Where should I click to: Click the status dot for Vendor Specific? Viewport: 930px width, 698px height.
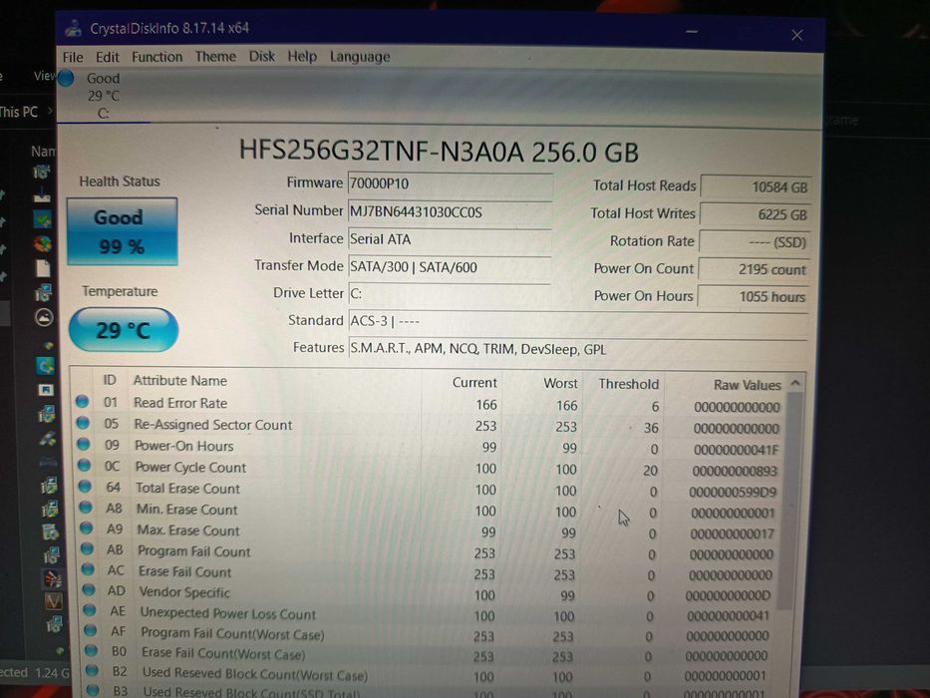coord(89,590)
